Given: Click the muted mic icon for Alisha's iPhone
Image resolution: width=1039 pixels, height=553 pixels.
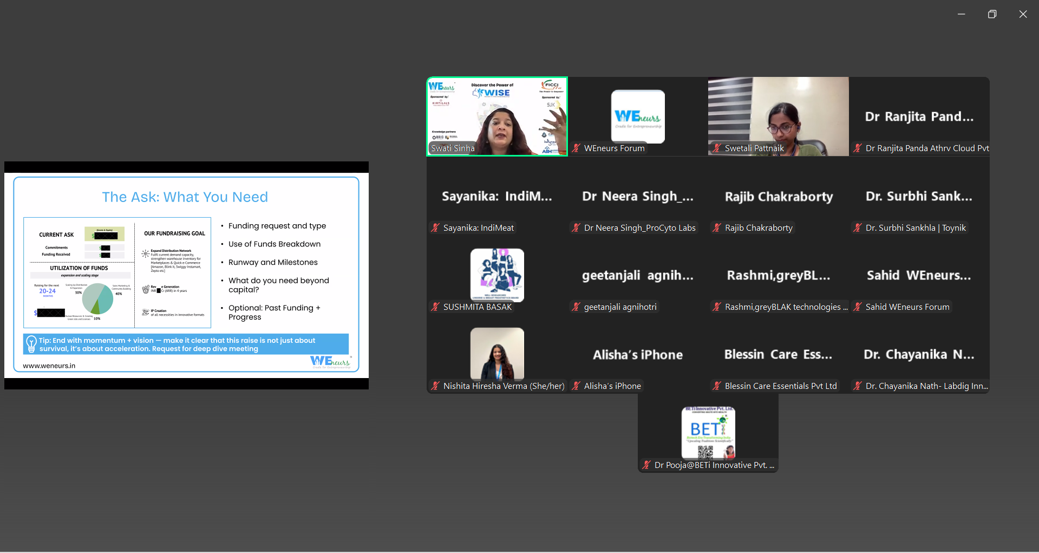Looking at the screenshot, I should [x=576, y=386].
